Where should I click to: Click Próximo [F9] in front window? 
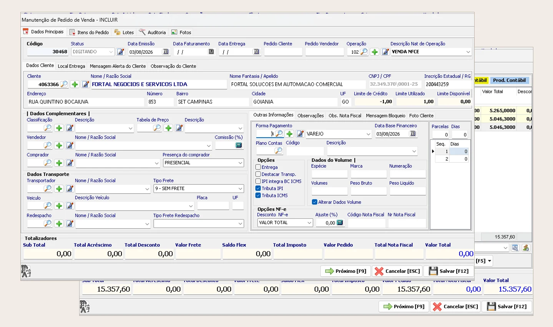pyautogui.click(x=345, y=271)
